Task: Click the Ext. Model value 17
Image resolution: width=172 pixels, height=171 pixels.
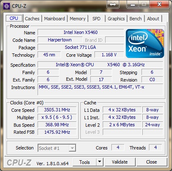Action: tap(101, 79)
